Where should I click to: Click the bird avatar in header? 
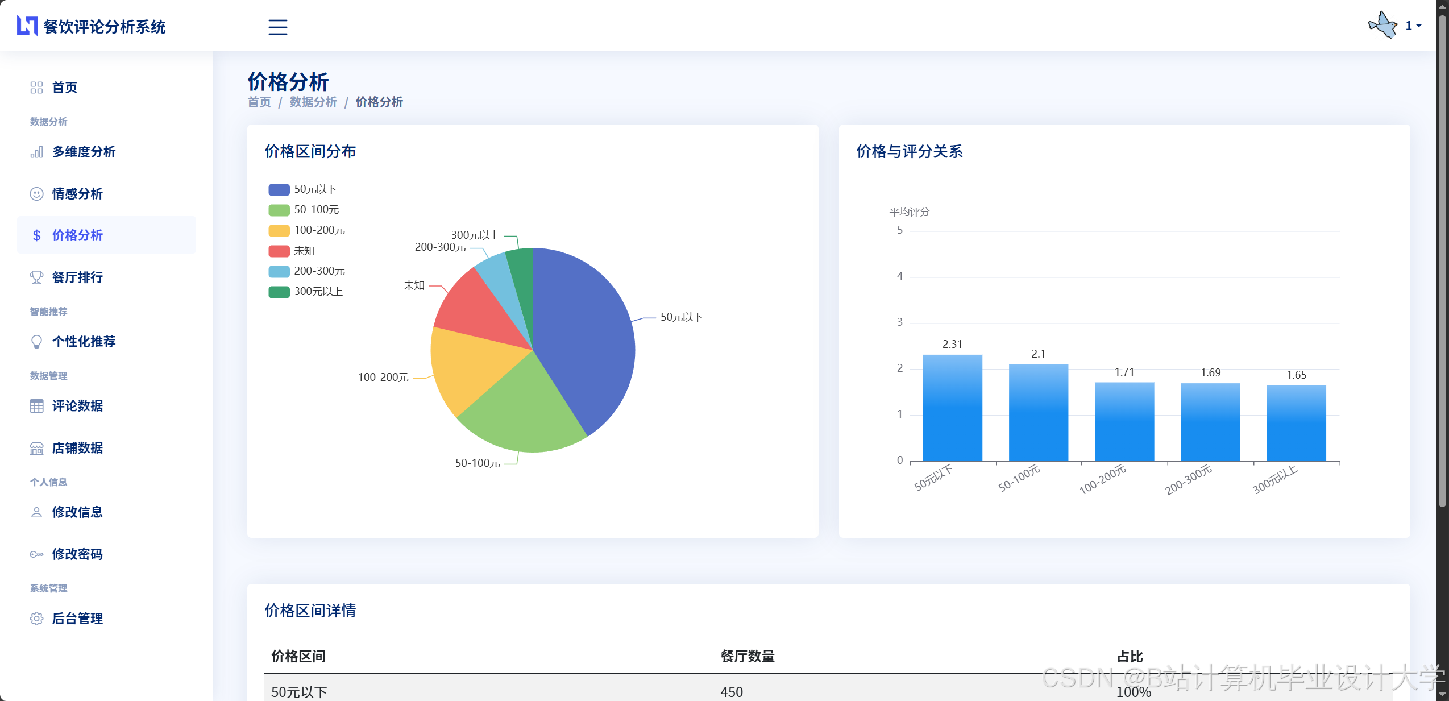point(1383,26)
